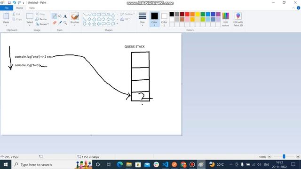Open the Rotate dropdown
Screen dimensions: 301x169
click(x=42, y=24)
